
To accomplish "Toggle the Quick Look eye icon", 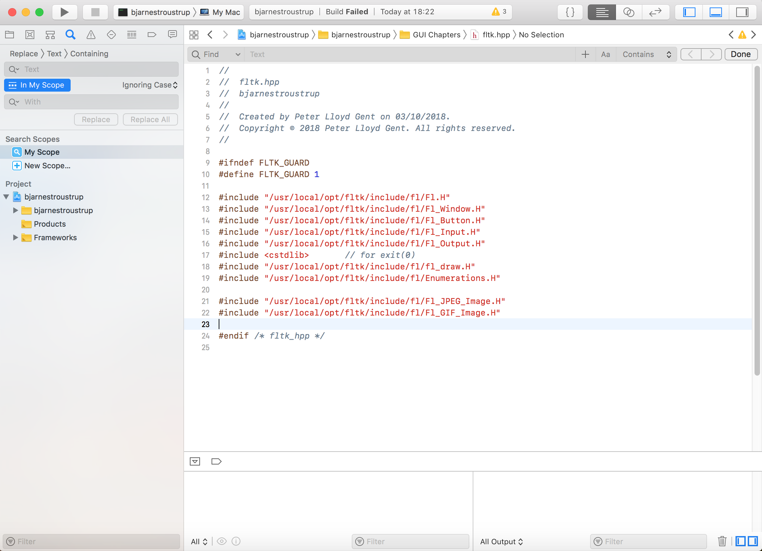I will pyautogui.click(x=222, y=541).
